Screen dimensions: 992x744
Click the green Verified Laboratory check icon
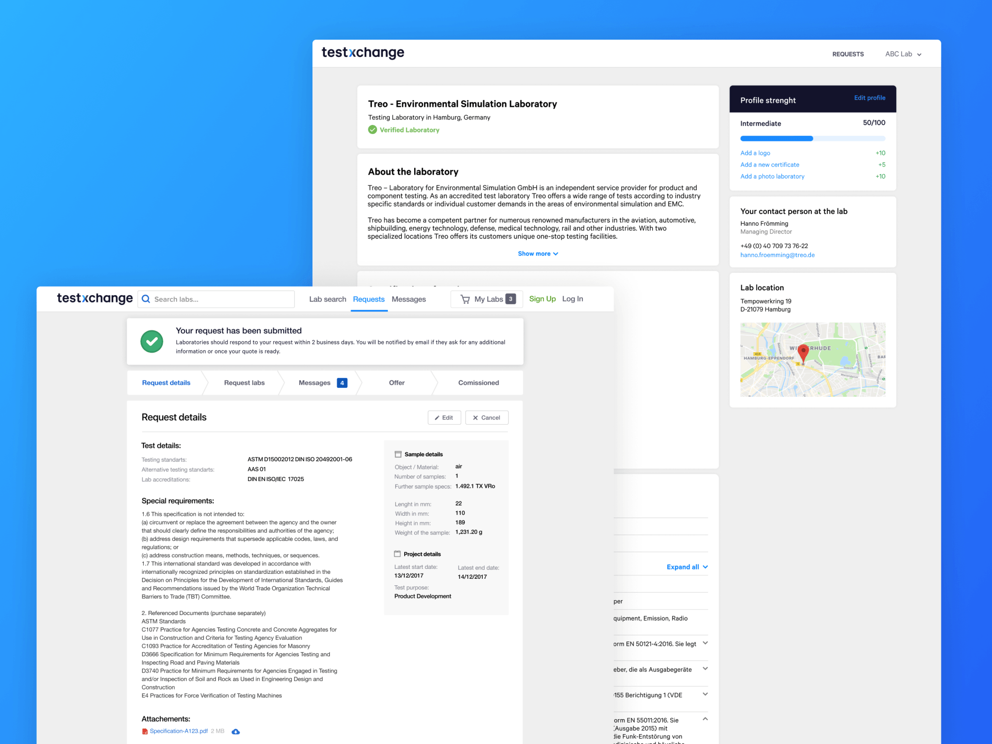pos(372,130)
